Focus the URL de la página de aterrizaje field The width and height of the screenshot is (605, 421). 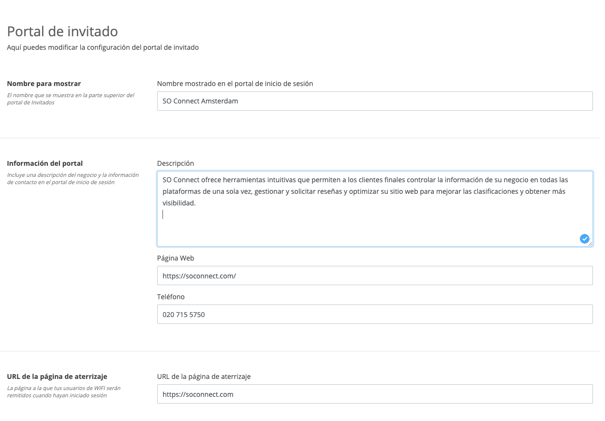(x=375, y=394)
